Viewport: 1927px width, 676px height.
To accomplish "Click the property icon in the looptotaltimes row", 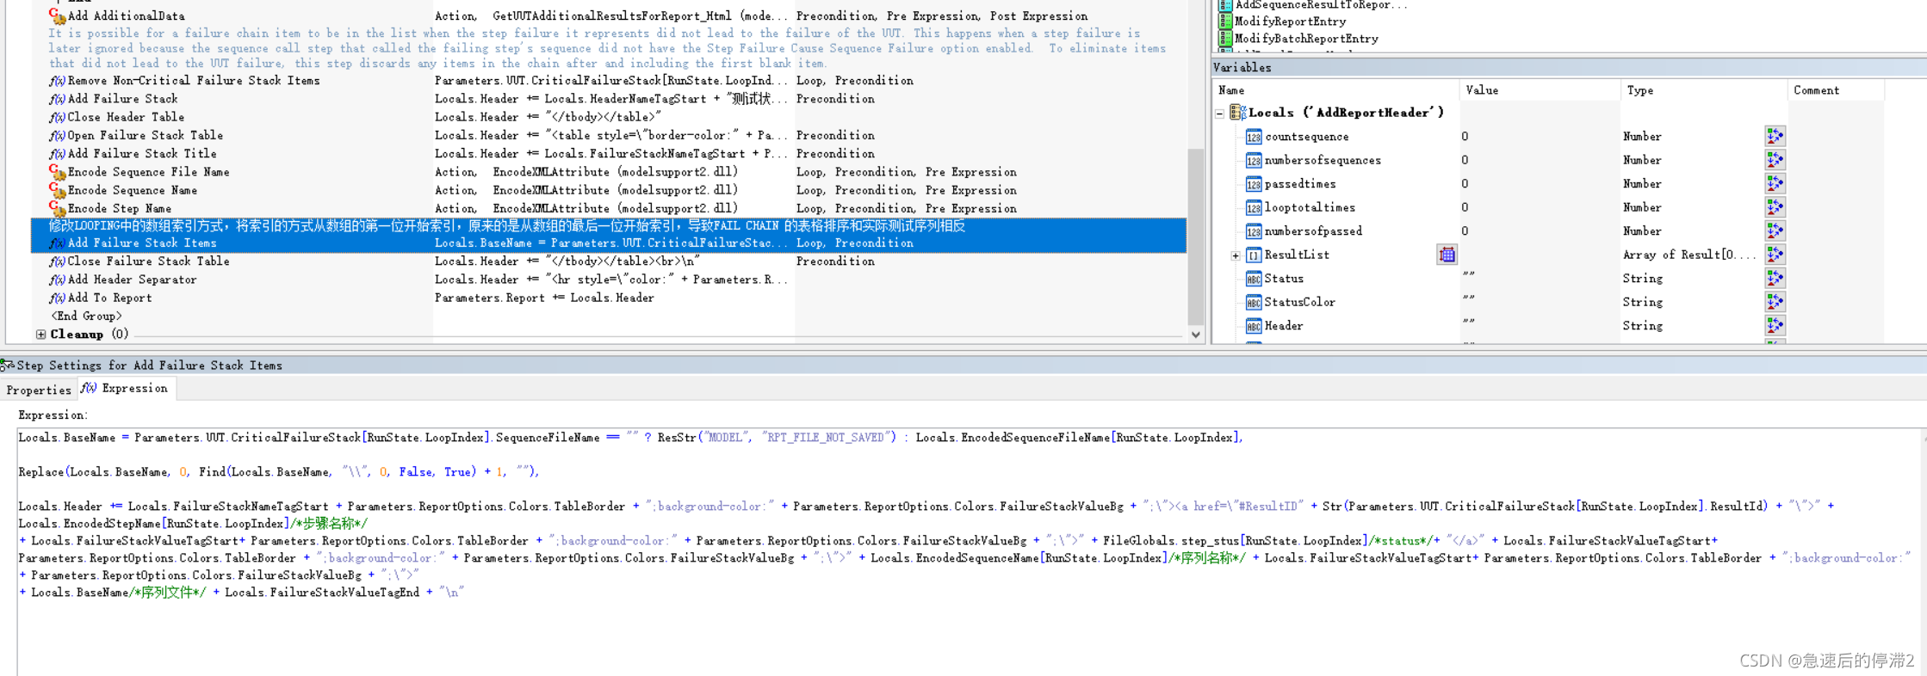I will [1775, 207].
